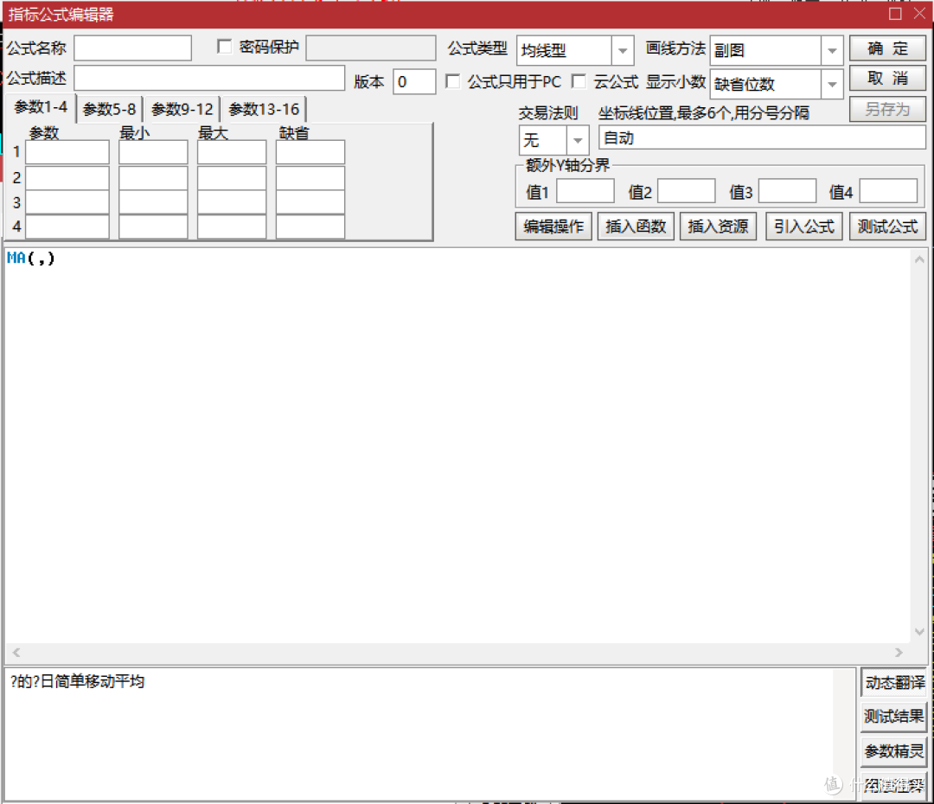Toggle the 公式只用于PC checkbox
The width and height of the screenshot is (934, 804).
point(452,81)
